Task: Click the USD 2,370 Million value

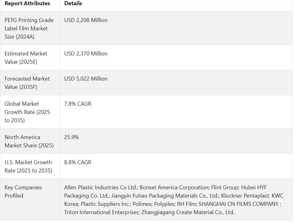Action: click(x=86, y=54)
